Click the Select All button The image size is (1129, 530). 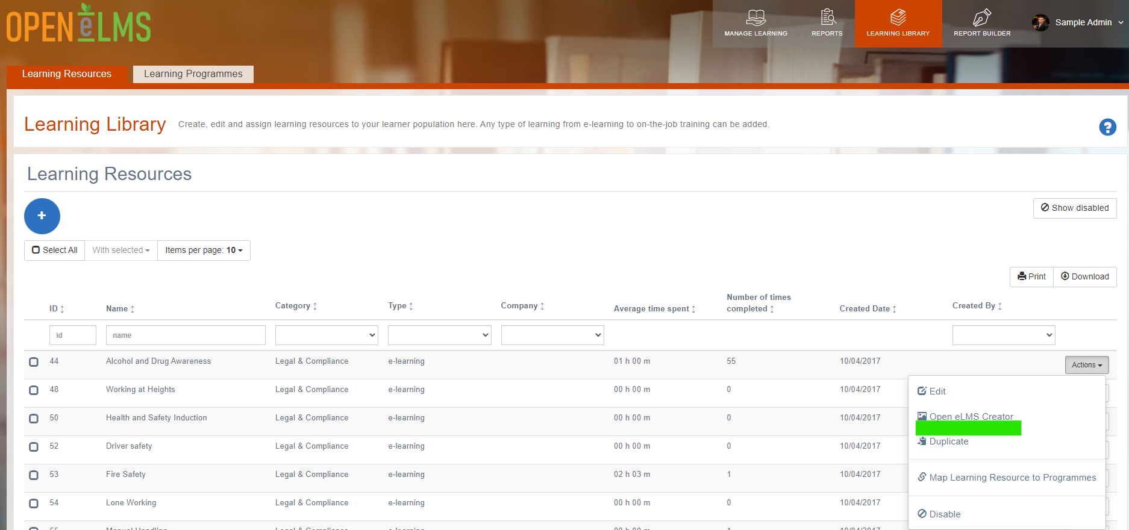pos(55,251)
